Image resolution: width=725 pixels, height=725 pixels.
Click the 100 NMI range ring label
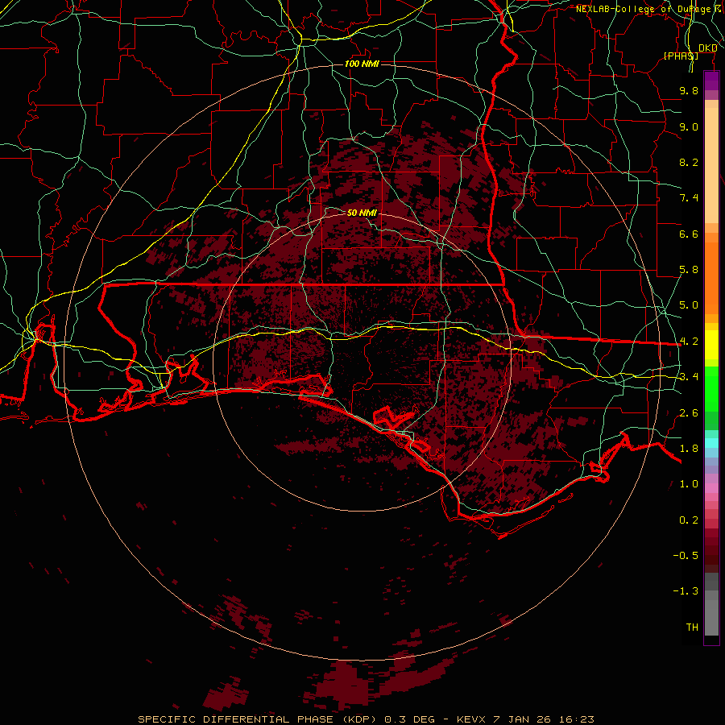(362, 64)
